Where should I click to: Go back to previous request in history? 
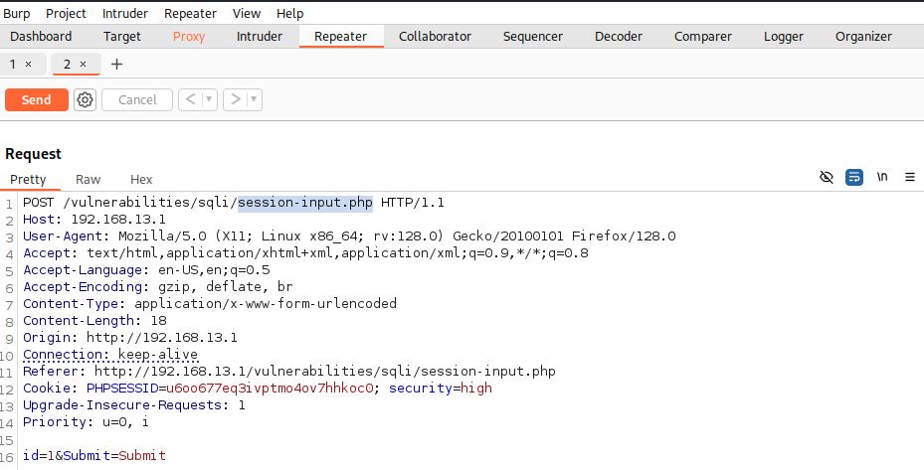pos(189,99)
